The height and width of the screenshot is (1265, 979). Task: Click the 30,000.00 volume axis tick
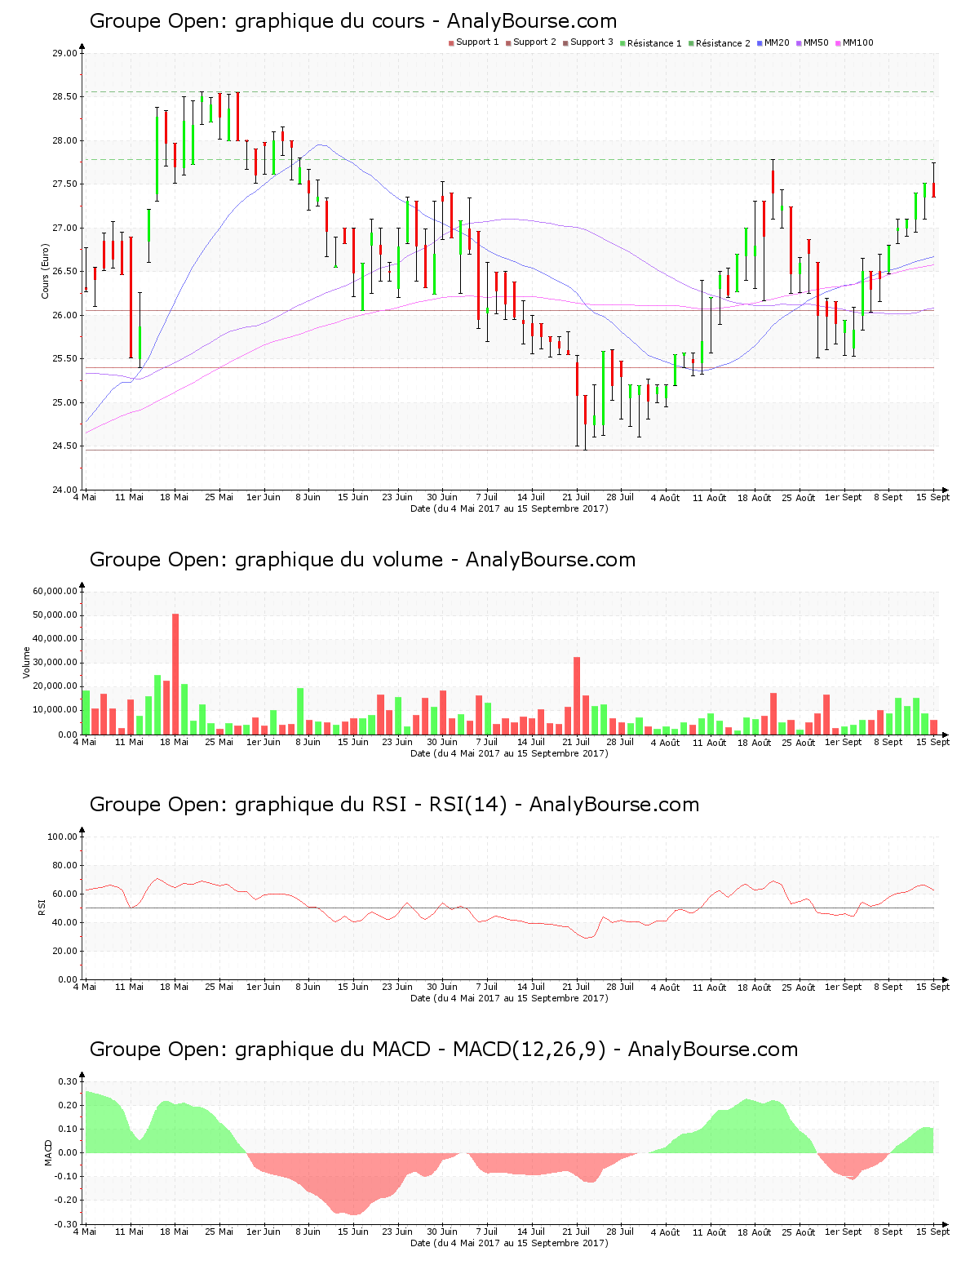point(55,663)
